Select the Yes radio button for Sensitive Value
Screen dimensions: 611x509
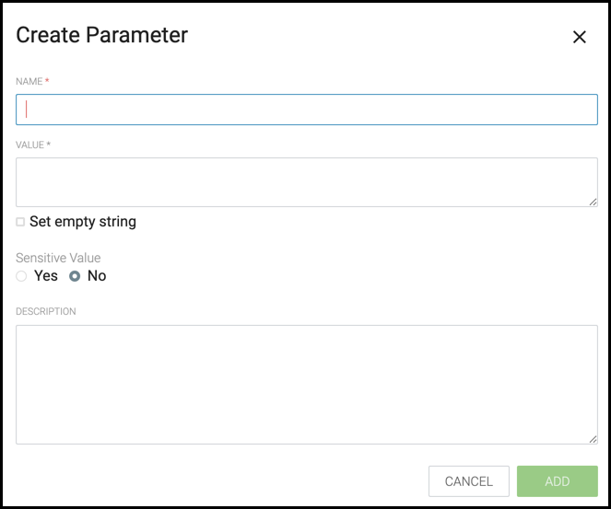tap(21, 276)
